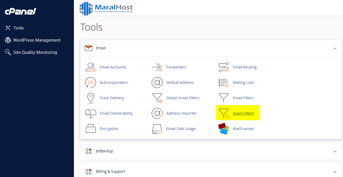The image size is (343, 177).
Task: Launch Global Email Filters
Action: (x=183, y=98)
